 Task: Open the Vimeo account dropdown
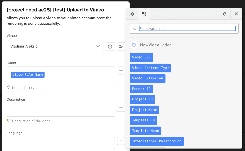pos(55,46)
